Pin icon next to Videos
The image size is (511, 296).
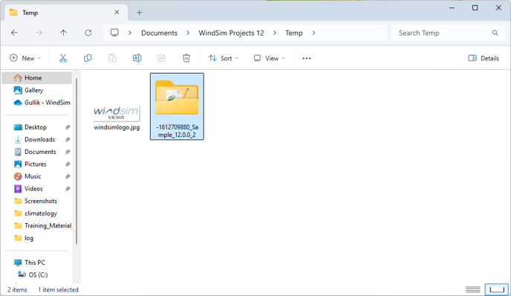pos(68,189)
